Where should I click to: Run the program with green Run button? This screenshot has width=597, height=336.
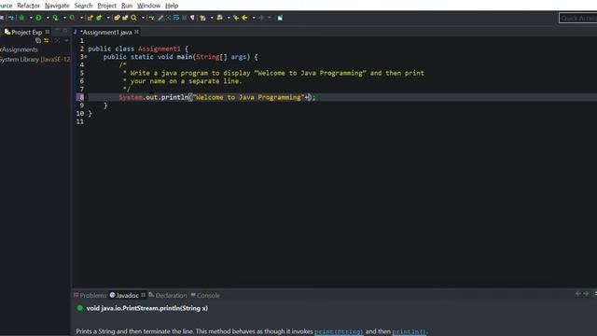tap(38, 18)
